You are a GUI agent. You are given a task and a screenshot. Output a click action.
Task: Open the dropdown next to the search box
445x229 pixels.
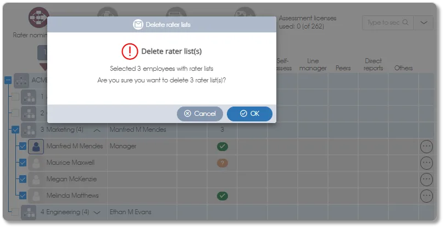tap(424, 22)
